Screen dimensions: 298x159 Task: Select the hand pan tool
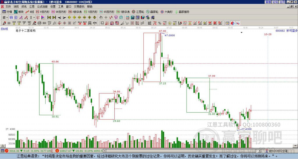(101, 18)
